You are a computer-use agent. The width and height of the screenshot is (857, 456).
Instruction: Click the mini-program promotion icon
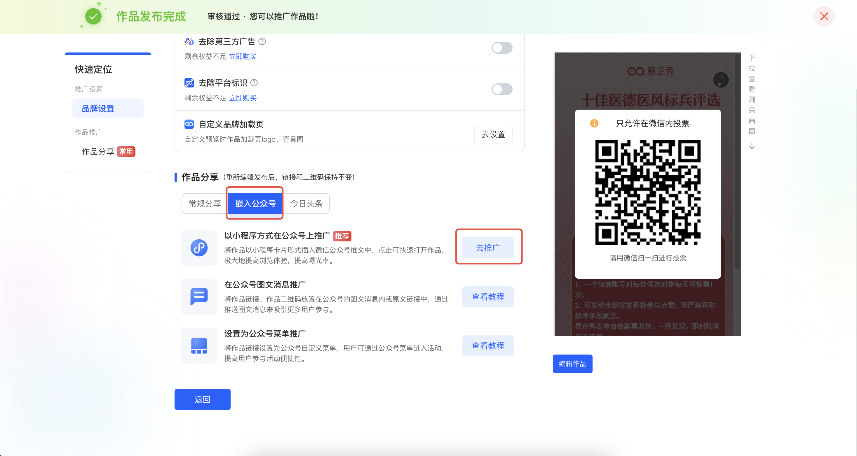(x=199, y=248)
